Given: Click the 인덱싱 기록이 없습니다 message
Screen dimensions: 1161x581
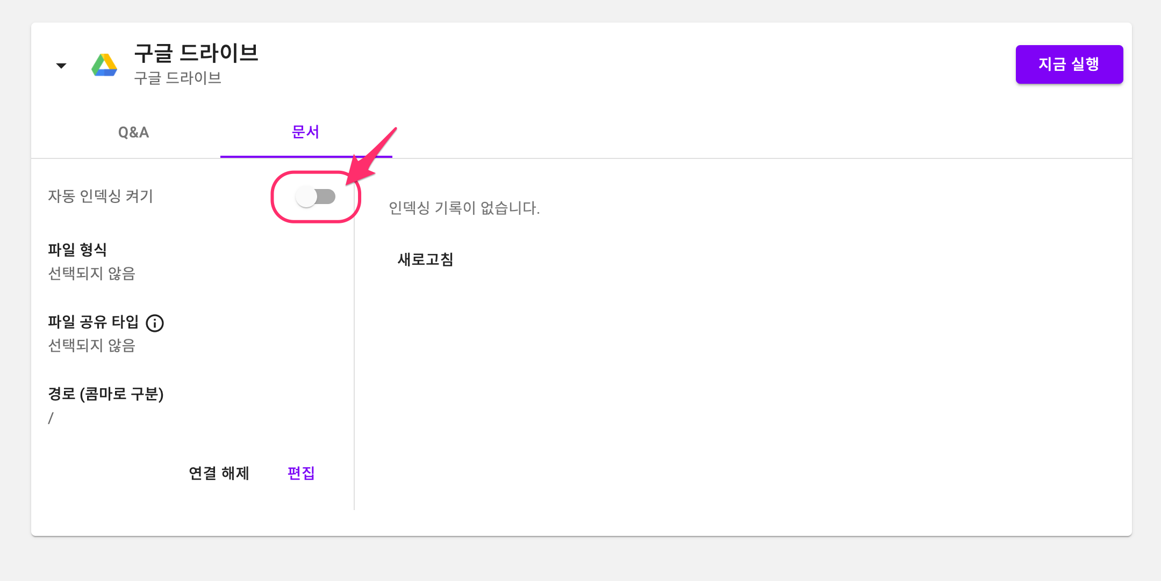Looking at the screenshot, I should [x=464, y=208].
